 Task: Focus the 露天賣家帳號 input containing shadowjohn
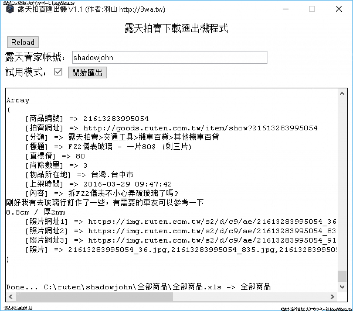tap(169, 57)
